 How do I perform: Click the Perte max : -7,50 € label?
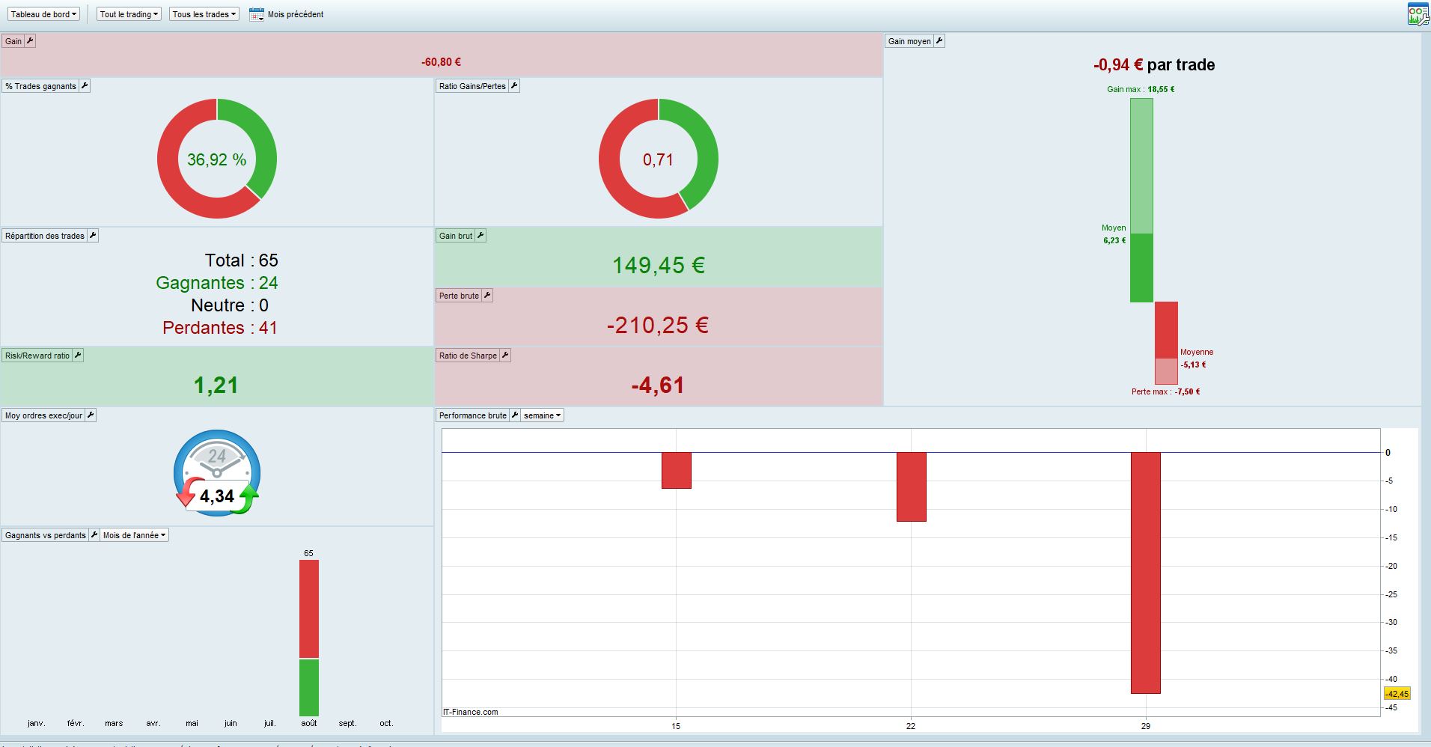tap(1165, 391)
